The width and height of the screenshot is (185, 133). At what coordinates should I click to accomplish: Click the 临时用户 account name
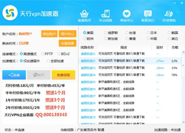25,34
